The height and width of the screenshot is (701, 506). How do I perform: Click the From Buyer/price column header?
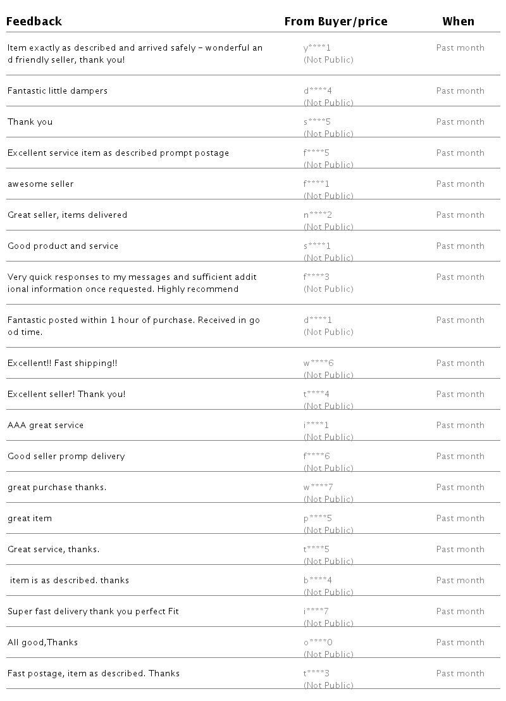[x=335, y=22]
